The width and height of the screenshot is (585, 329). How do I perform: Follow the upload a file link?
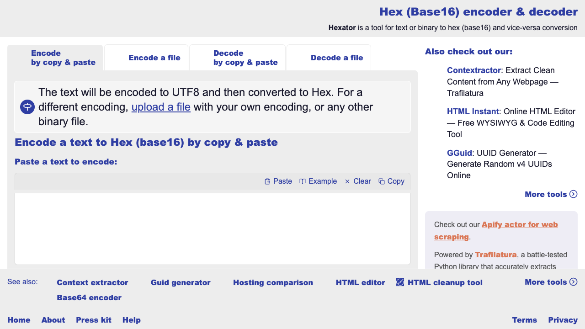pos(161,107)
